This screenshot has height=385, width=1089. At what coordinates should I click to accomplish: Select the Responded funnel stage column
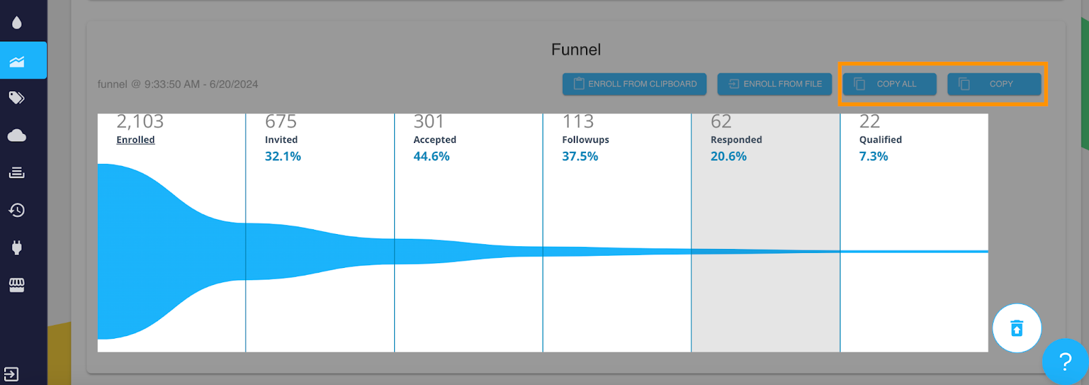click(x=766, y=233)
